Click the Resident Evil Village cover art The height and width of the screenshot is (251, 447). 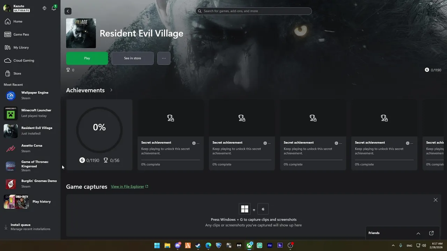click(81, 33)
